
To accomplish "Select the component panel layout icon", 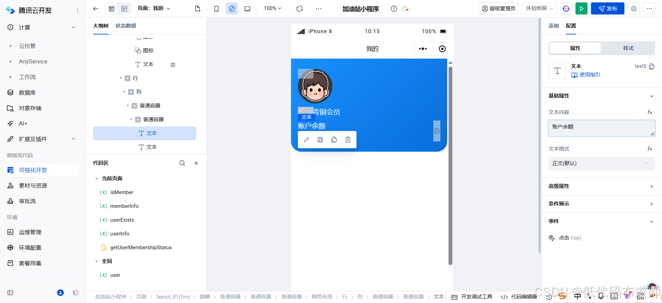I will [x=124, y=9].
